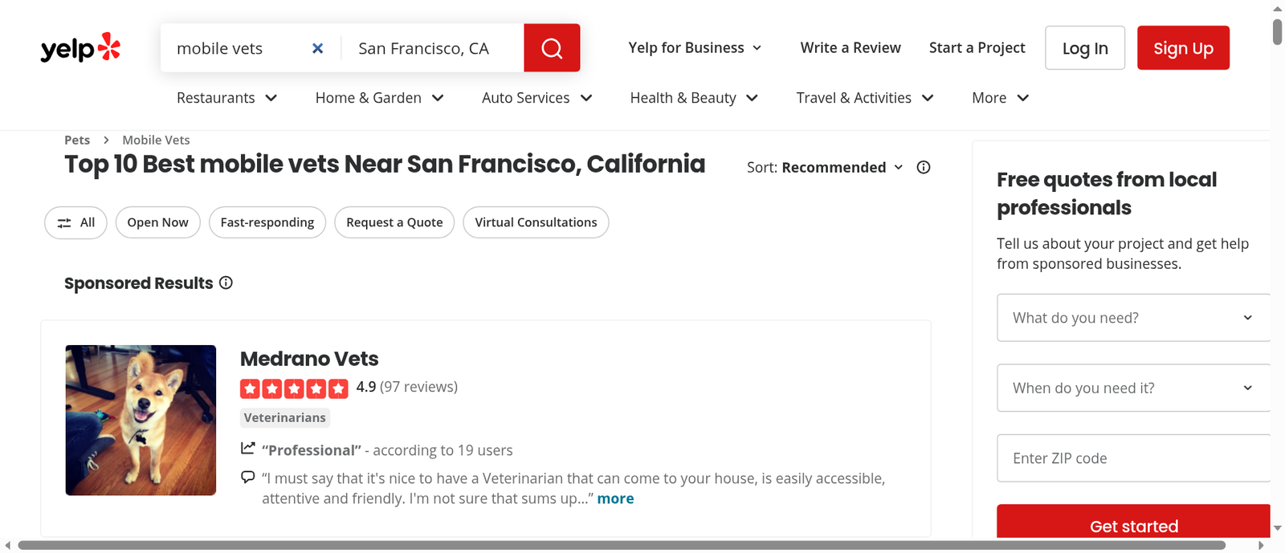Clear the 'mobile vets' search text
The width and height of the screenshot is (1285, 553).
coord(318,48)
